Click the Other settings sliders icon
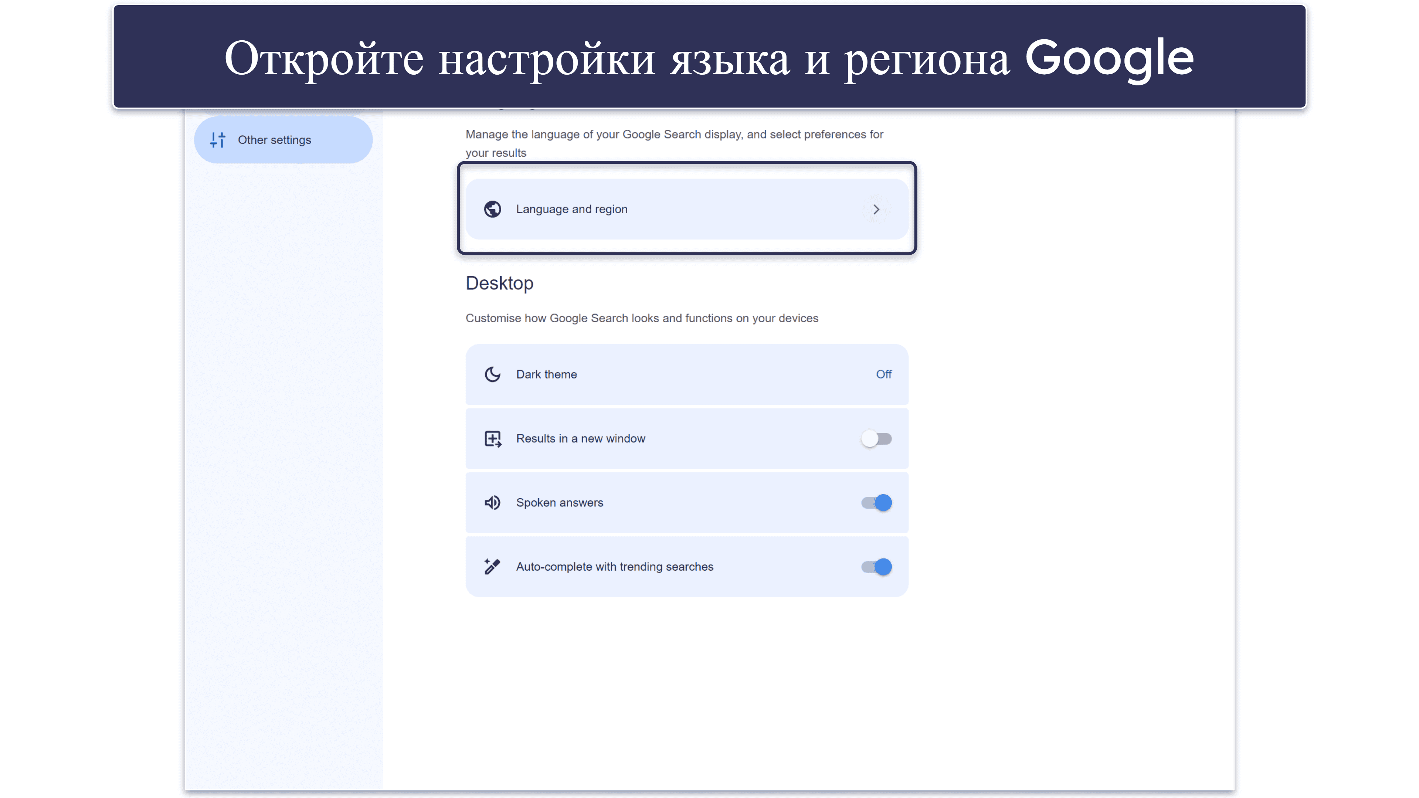The image size is (1419, 798). tap(218, 140)
